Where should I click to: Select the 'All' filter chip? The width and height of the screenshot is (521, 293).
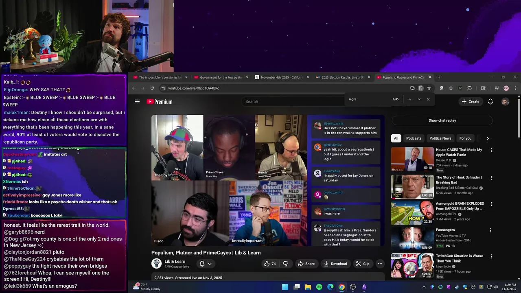click(x=396, y=138)
